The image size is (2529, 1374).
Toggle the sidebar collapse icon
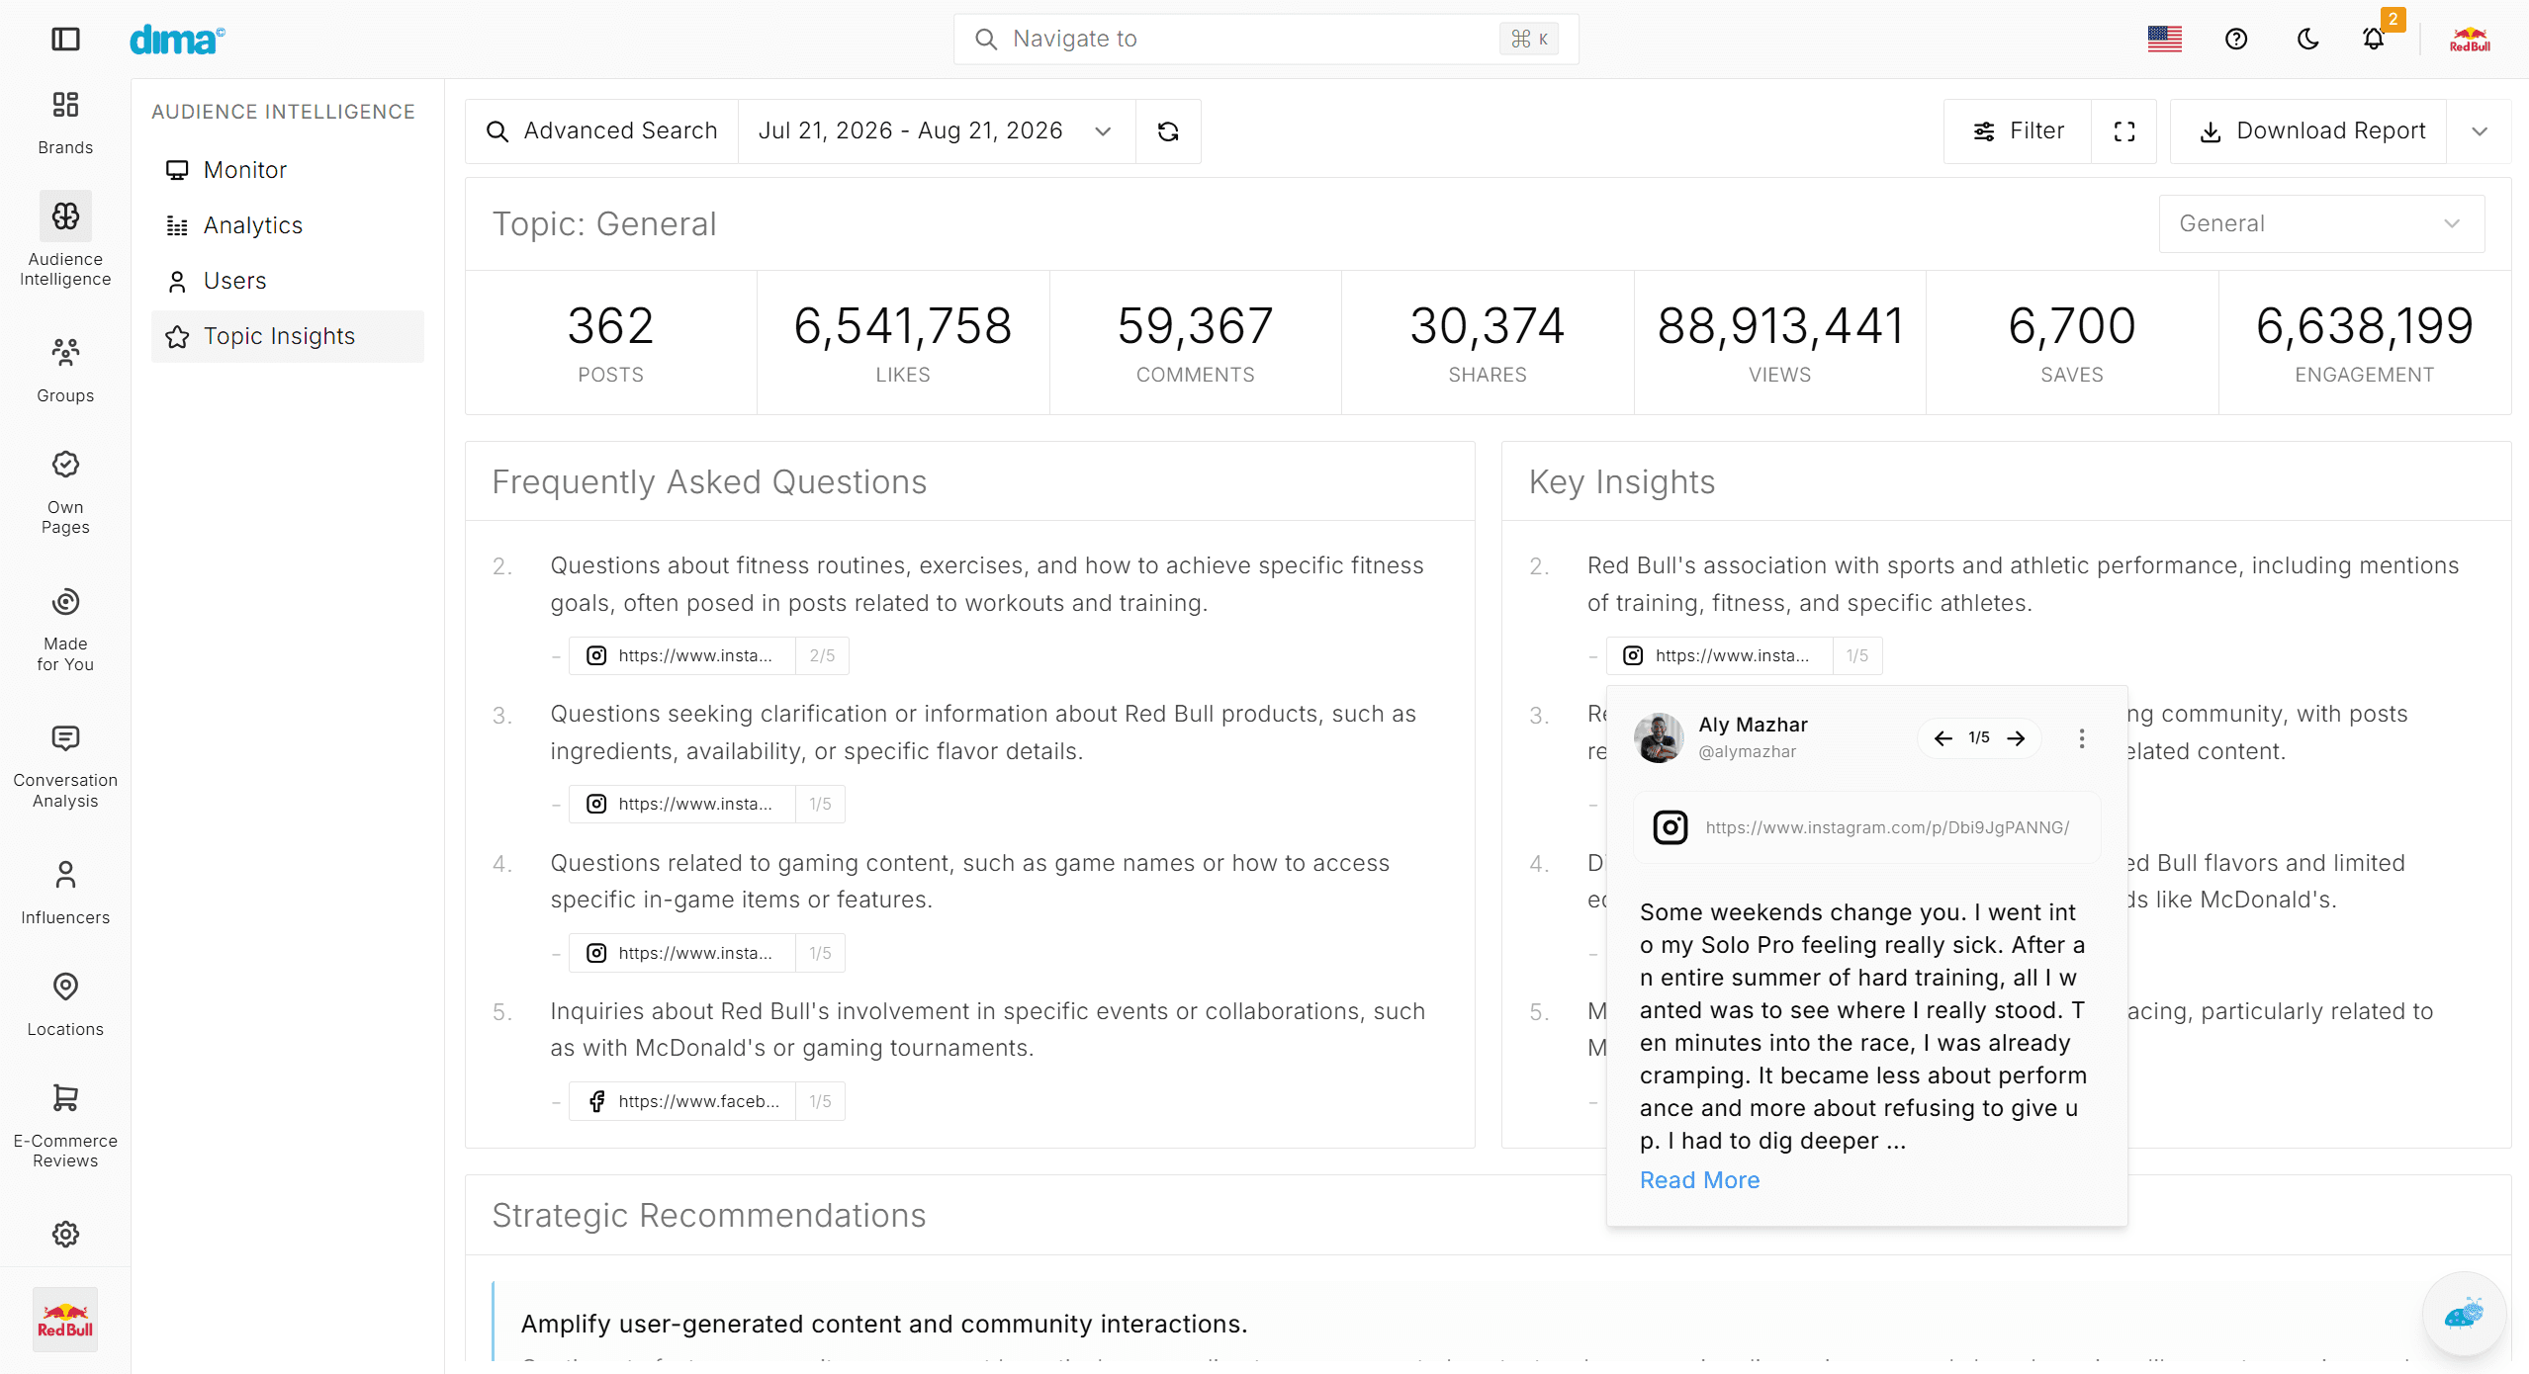(65, 39)
